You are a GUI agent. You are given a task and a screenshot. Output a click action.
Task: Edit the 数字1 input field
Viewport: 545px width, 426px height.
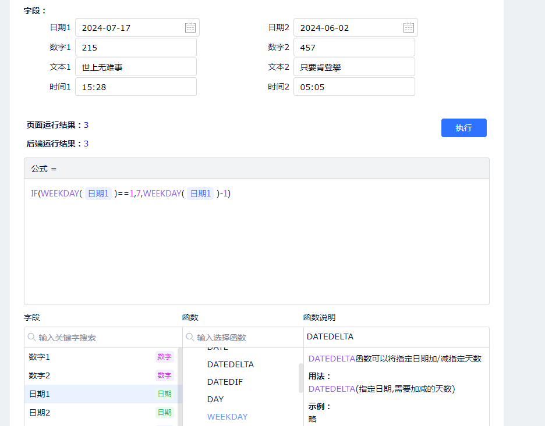coord(136,48)
